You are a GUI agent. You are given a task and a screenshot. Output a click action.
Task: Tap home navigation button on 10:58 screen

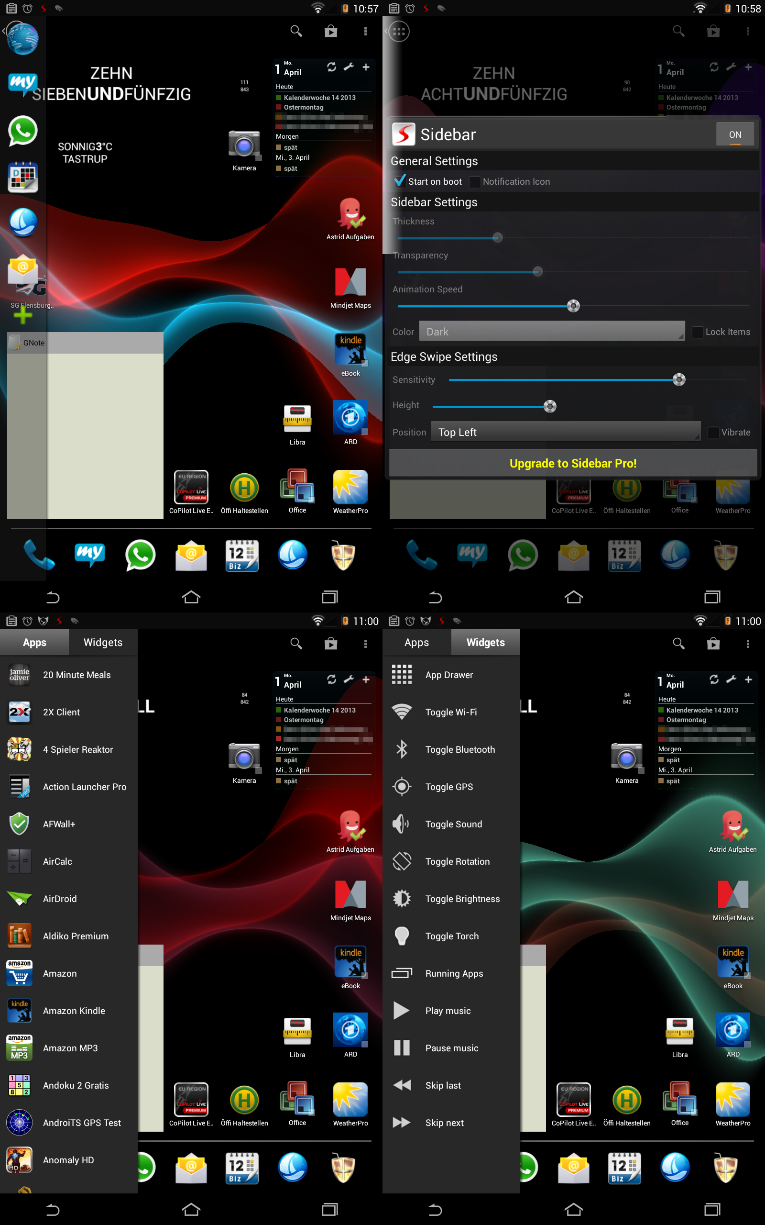tap(574, 597)
